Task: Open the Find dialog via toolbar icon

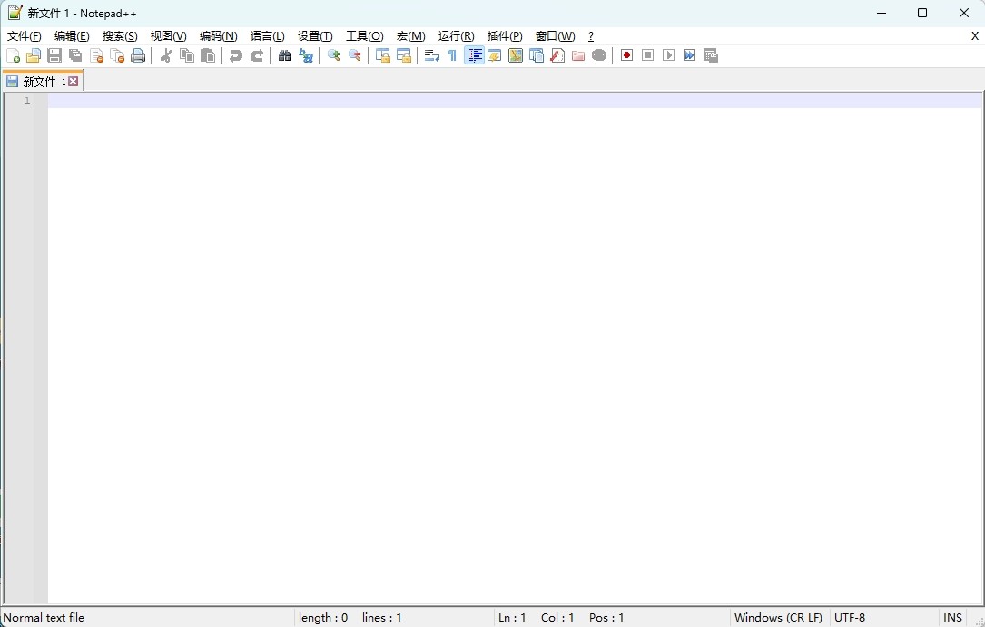Action: (x=284, y=55)
